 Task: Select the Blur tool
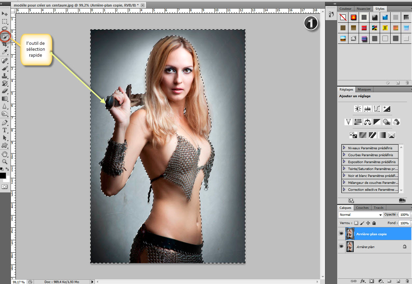coord(5,106)
